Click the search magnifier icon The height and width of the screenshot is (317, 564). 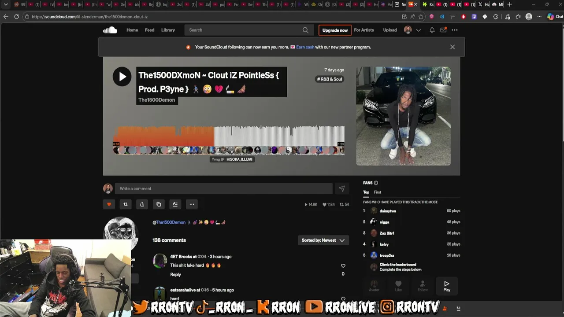click(x=305, y=30)
